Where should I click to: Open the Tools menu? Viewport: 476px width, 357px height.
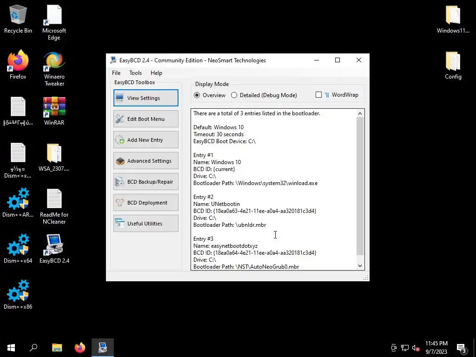click(x=135, y=73)
